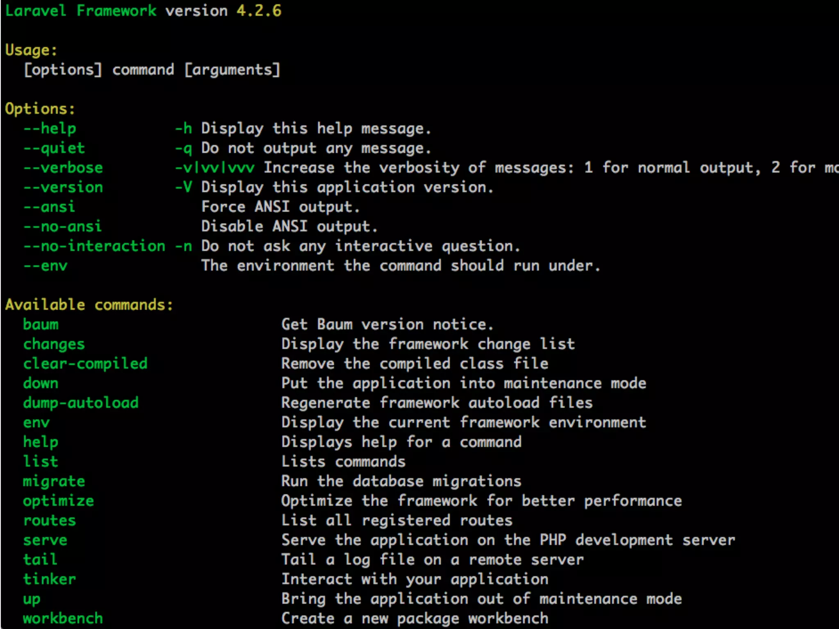Click the '--verbose' option name
The width and height of the screenshot is (839, 629).
tap(63, 168)
